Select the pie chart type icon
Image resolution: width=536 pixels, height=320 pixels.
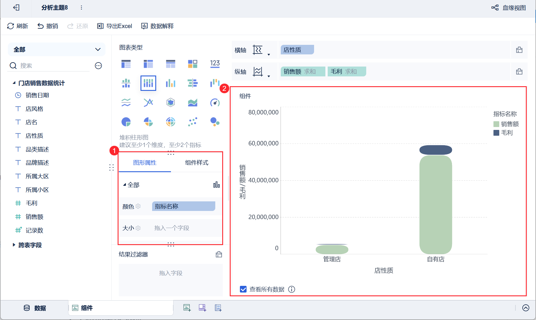[x=126, y=122]
